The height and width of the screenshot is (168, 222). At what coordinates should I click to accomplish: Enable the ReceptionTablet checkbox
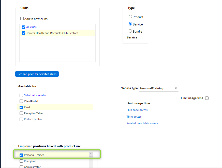click(x=21, y=113)
